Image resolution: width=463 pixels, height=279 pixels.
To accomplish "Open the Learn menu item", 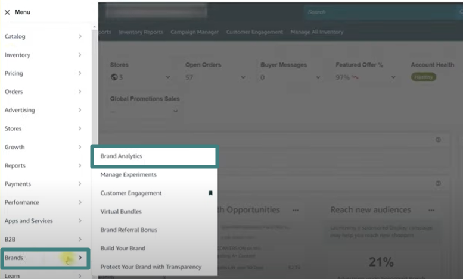I will (12, 276).
